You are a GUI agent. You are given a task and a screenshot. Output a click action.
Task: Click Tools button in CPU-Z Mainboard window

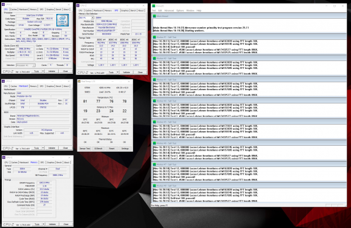coord(36,148)
